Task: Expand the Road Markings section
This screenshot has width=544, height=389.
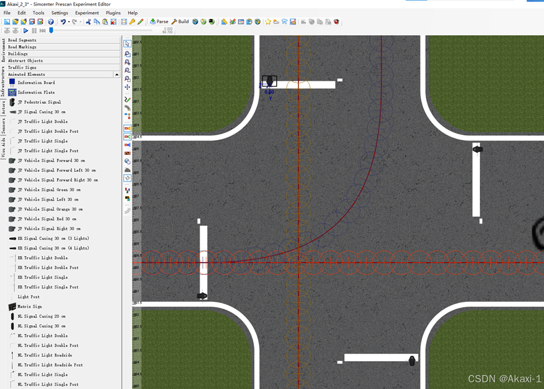Action: click(x=64, y=47)
